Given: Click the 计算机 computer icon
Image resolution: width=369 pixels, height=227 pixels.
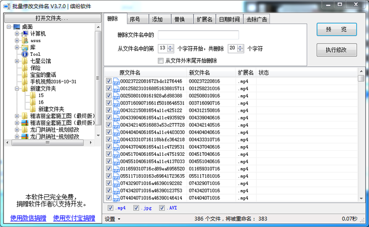Looking at the screenshot, I should 25,34.
